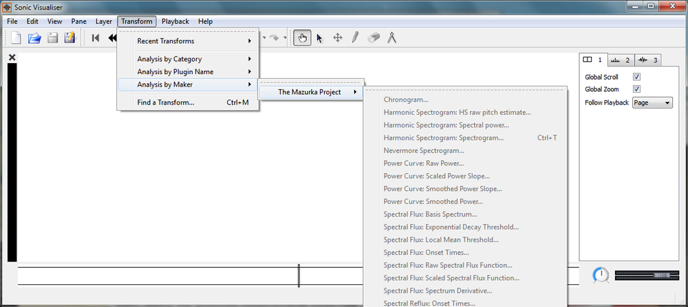Click the Save Session floppy icon
The width and height of the screenshot is (688, 307).
click(52, 38)
